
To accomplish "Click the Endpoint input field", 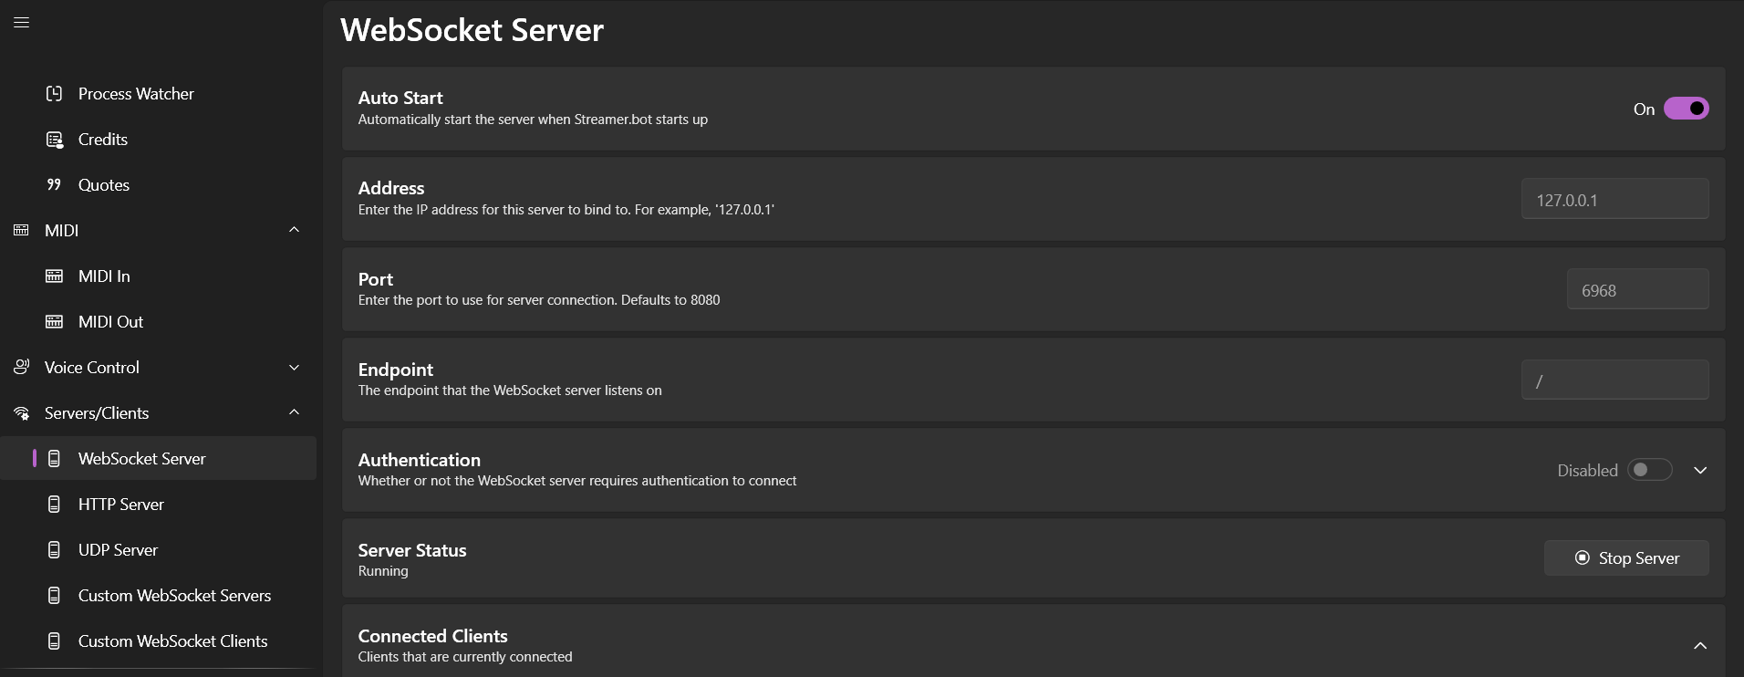I will (x=1614, y=380).
